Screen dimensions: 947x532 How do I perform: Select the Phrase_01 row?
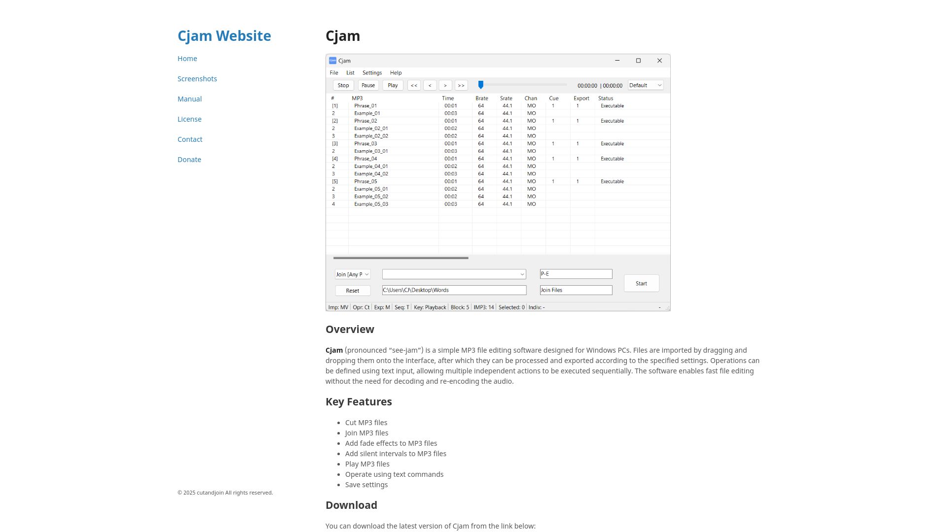pos(498,106)
